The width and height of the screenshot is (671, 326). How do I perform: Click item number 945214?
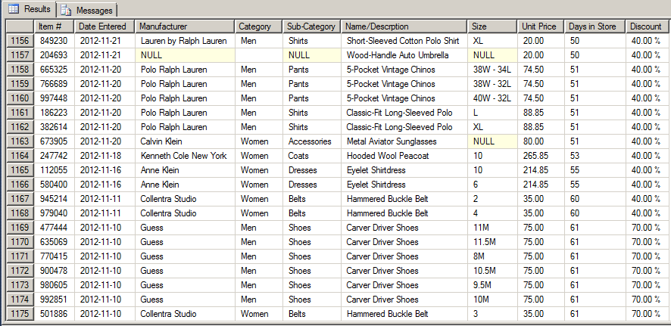coord(55,199)
